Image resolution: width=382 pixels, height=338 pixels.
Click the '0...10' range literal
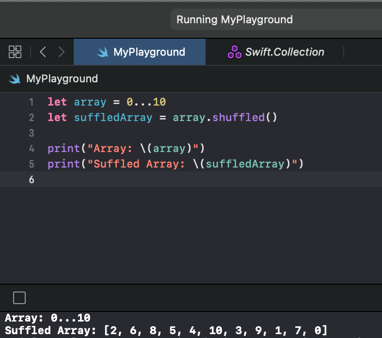[146, 102]
